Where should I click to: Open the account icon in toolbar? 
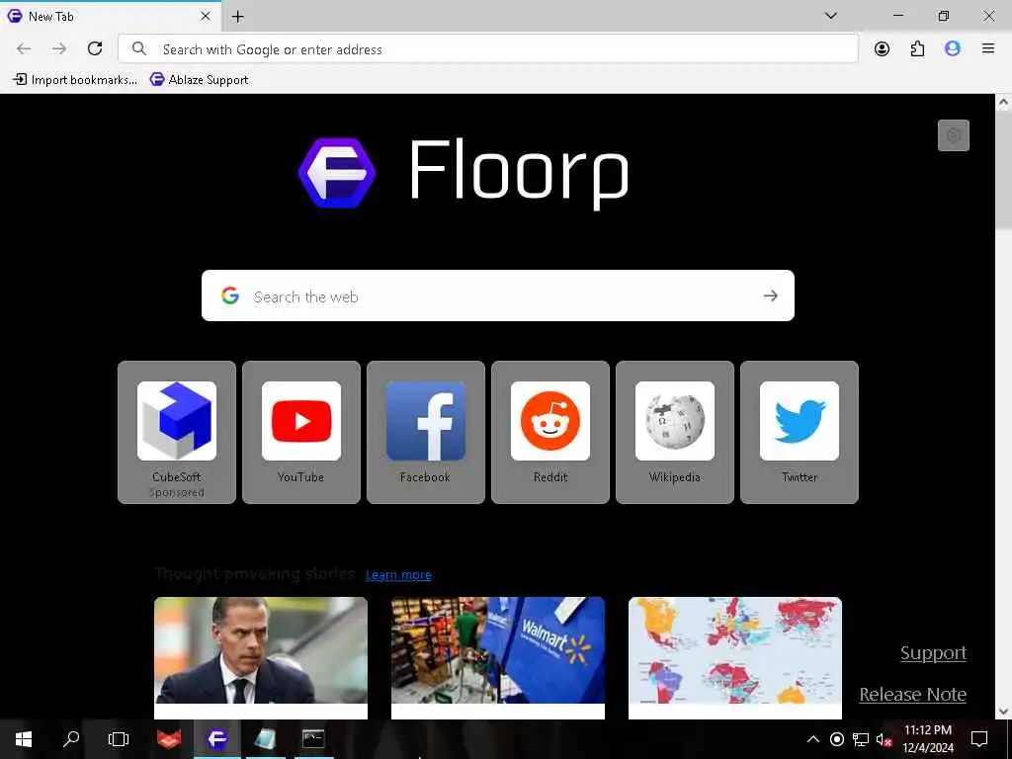point(882,48)
